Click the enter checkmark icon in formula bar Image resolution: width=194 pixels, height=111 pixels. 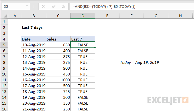[53, 6]
